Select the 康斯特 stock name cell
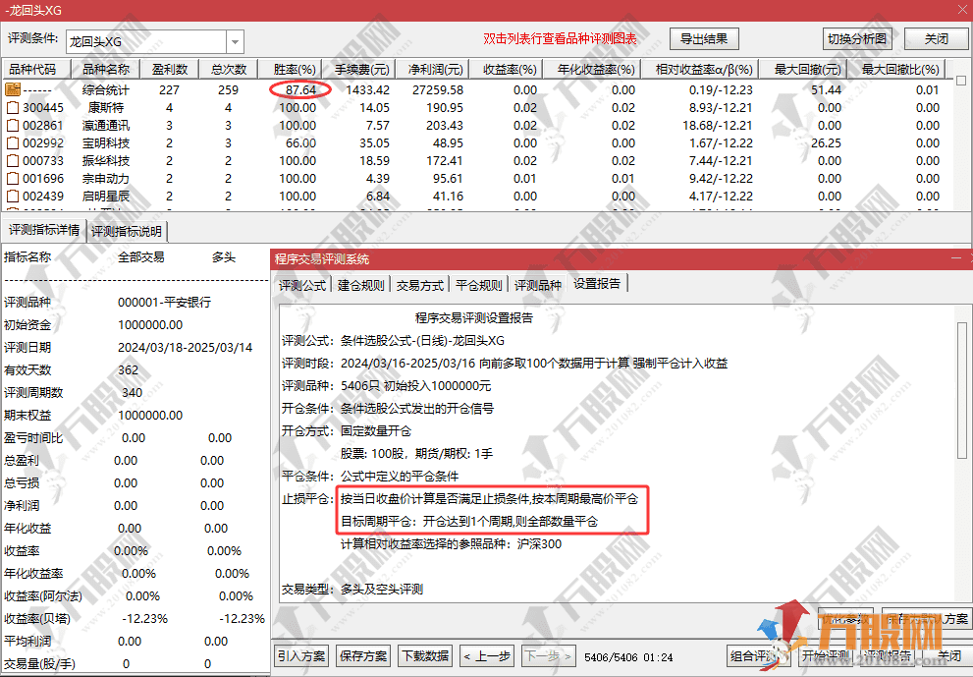The width and height of the screenshot is (973, 677). coord(105,107)
